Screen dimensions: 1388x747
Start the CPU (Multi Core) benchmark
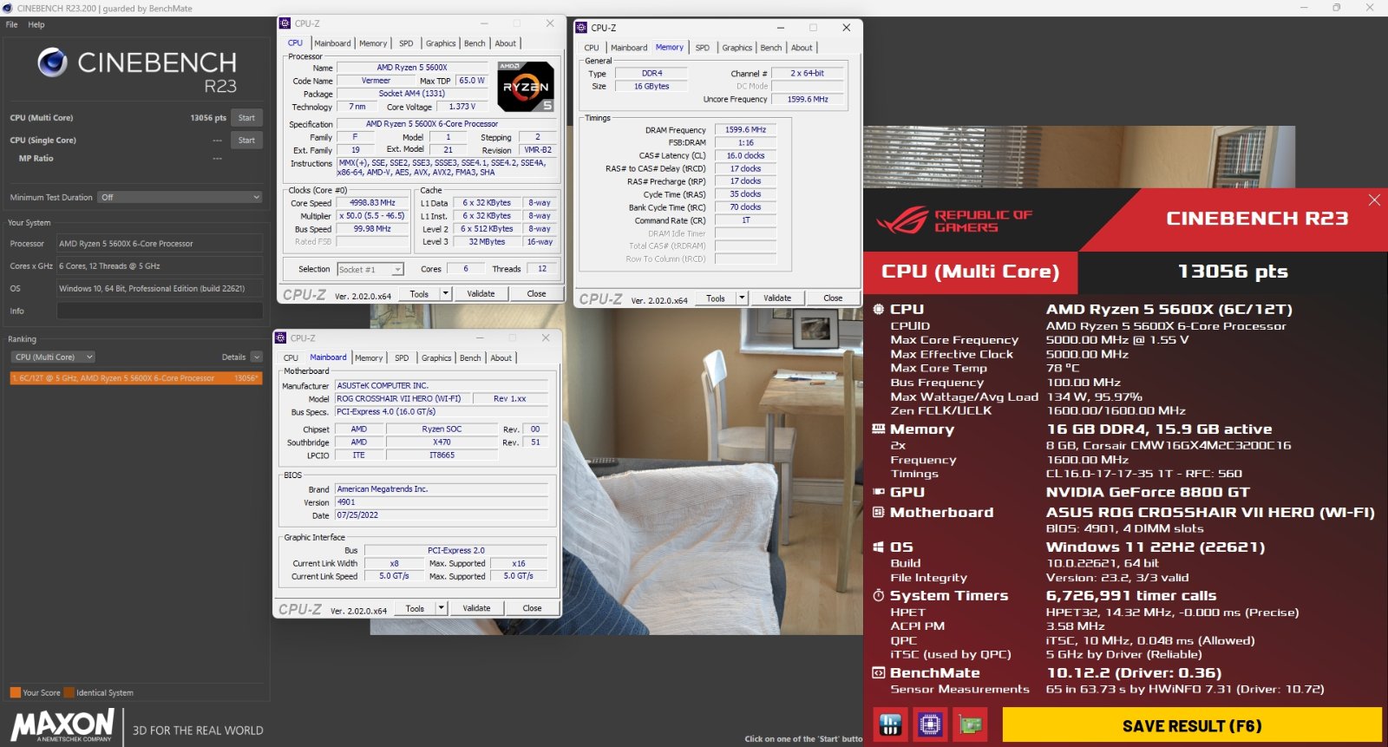[x=247, y=118]
